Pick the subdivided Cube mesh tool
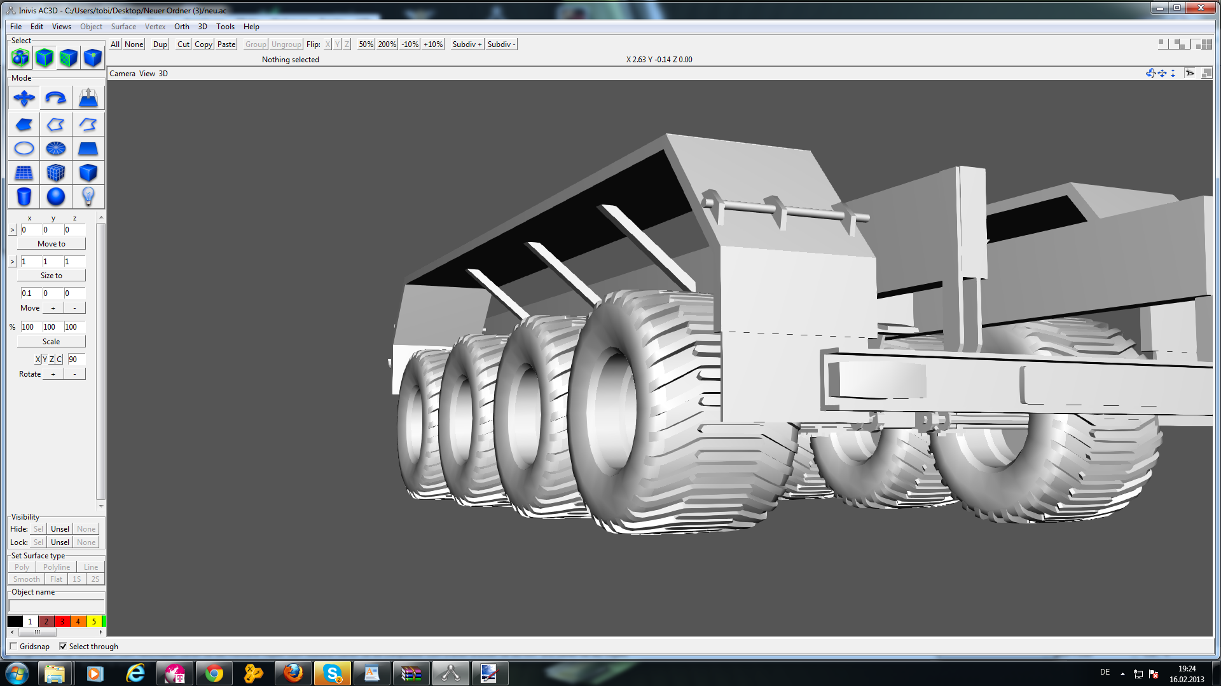Viewport: 1221px width, 686px height. (56, 173)
